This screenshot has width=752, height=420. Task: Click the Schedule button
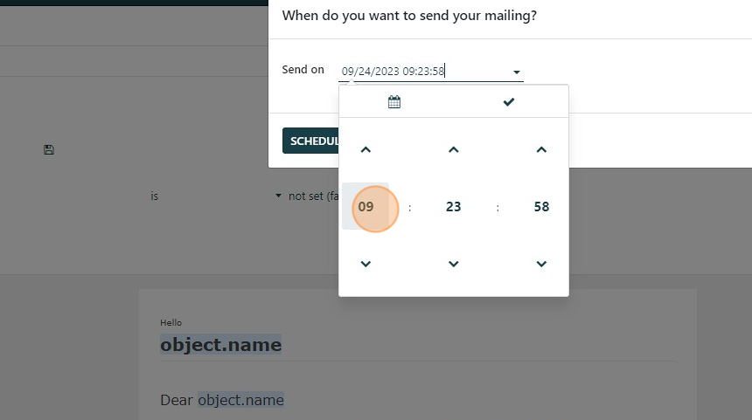click(x=310, y=141)
